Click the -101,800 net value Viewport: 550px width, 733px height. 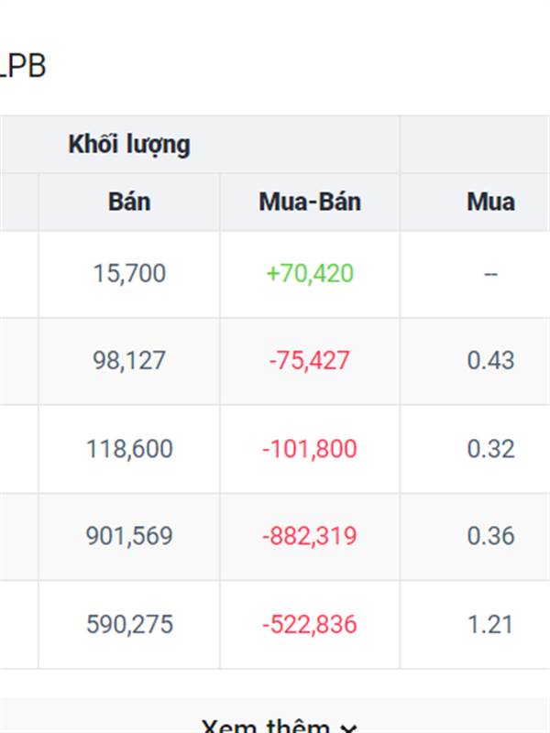tap(310, 449)
